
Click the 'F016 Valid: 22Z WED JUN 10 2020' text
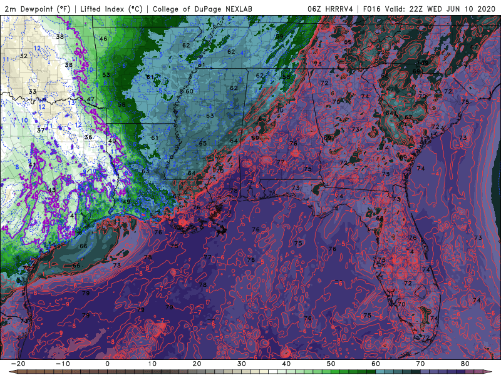[430, 9]
